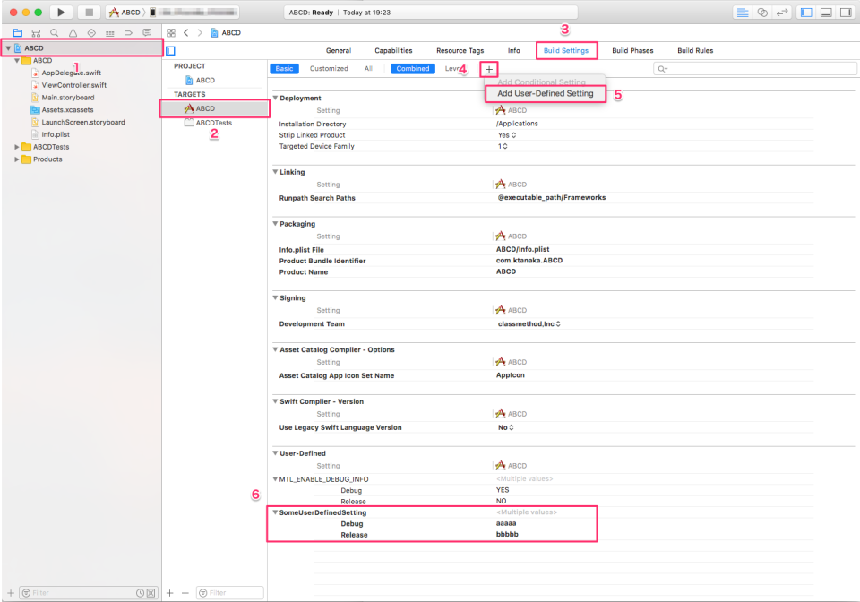Open the Symbol navigator
This screenshot has width=860, height=602.
pyautogui.click(x=36, y=32)
